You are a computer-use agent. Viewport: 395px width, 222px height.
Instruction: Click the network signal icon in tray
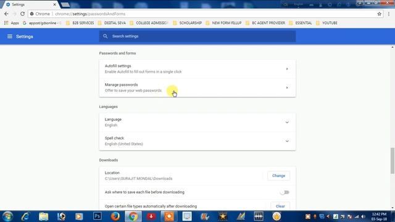click(357, 216)
